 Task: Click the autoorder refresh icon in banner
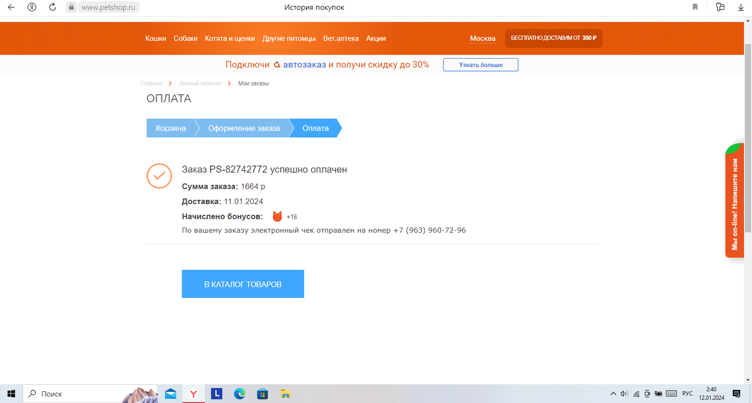(277, 65)
